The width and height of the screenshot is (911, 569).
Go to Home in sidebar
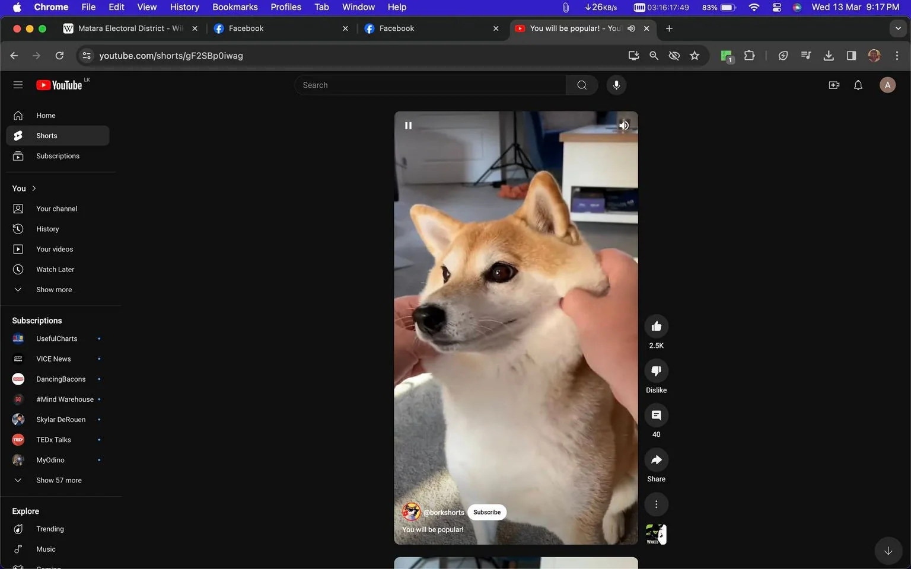point(58,116)
